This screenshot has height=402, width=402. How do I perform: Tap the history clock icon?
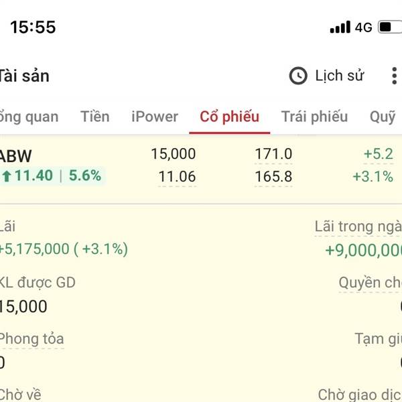pos(298,76)
